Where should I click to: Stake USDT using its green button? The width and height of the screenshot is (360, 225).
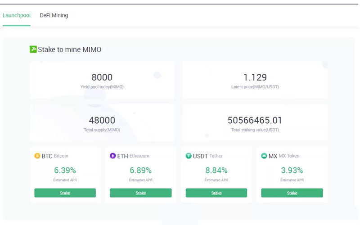click(x=216, y=193)
